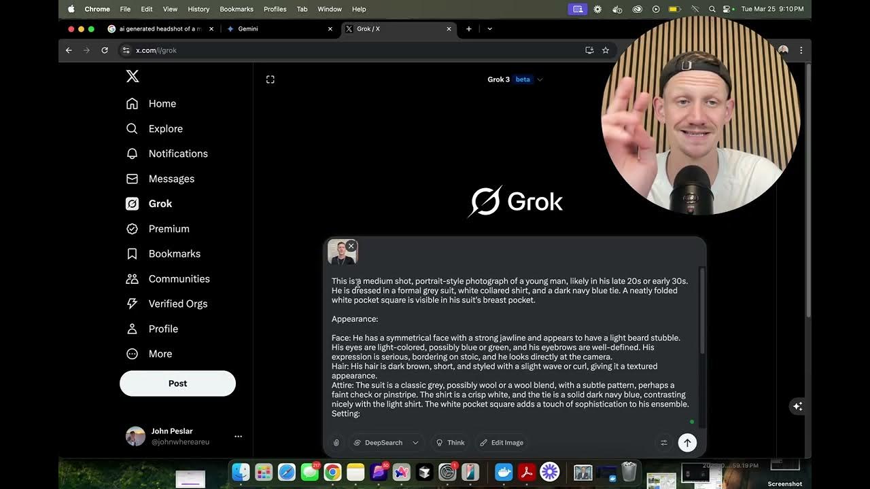Expand the DeepSearch options chevron
The width and height of the screenshot is (870, 489).
coord(415,443)
